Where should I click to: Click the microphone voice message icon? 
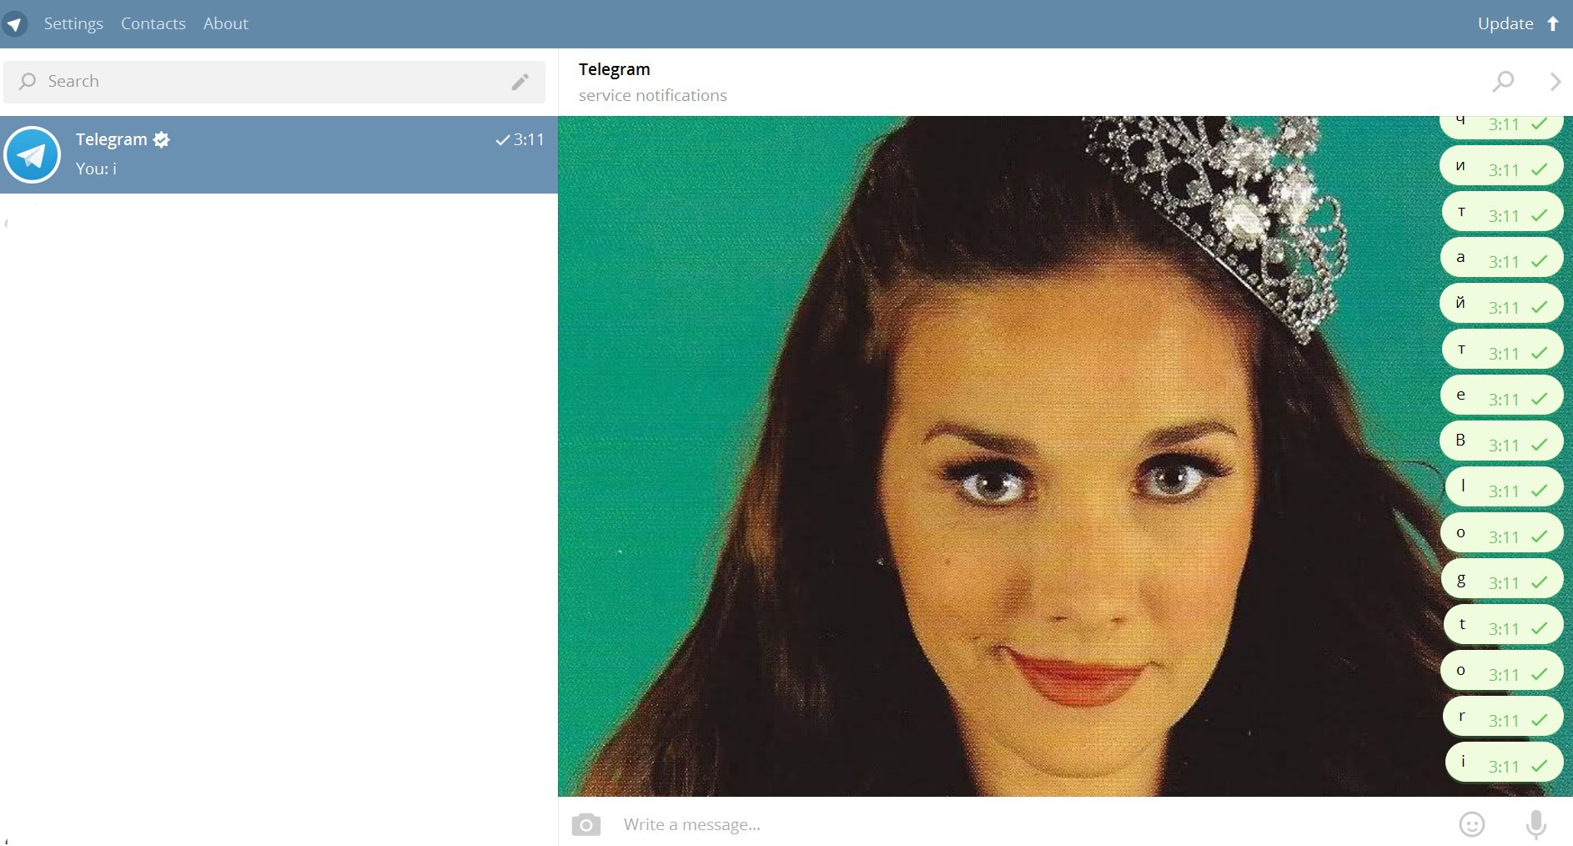(x=1535, y=824)
